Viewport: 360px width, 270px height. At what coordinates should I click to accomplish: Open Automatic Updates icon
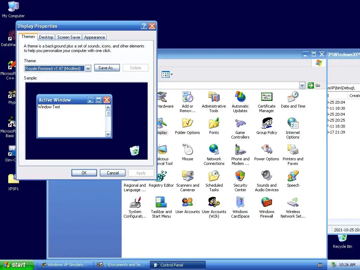pos(240,102)
